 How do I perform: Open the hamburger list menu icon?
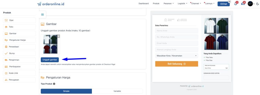tap(42, 14)
